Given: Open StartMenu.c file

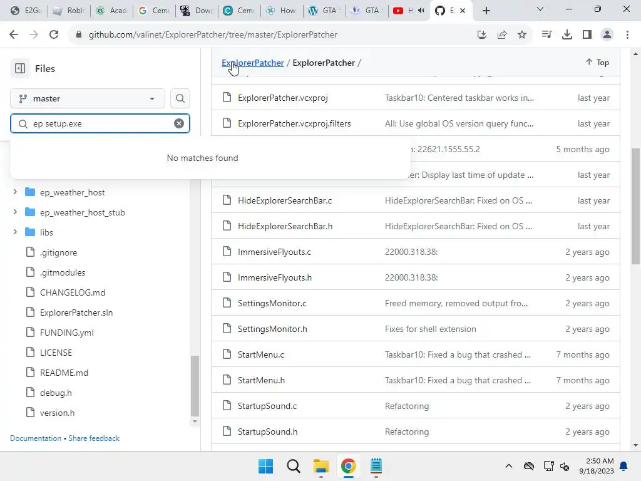Looking at the screenshot, I should (261, 354).
